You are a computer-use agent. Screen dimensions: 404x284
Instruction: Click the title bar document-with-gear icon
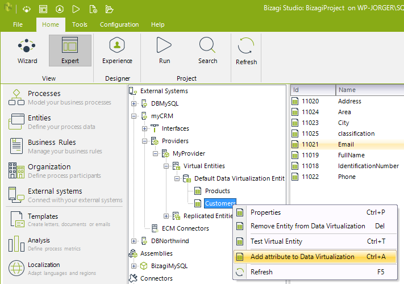tap(93, 10)
